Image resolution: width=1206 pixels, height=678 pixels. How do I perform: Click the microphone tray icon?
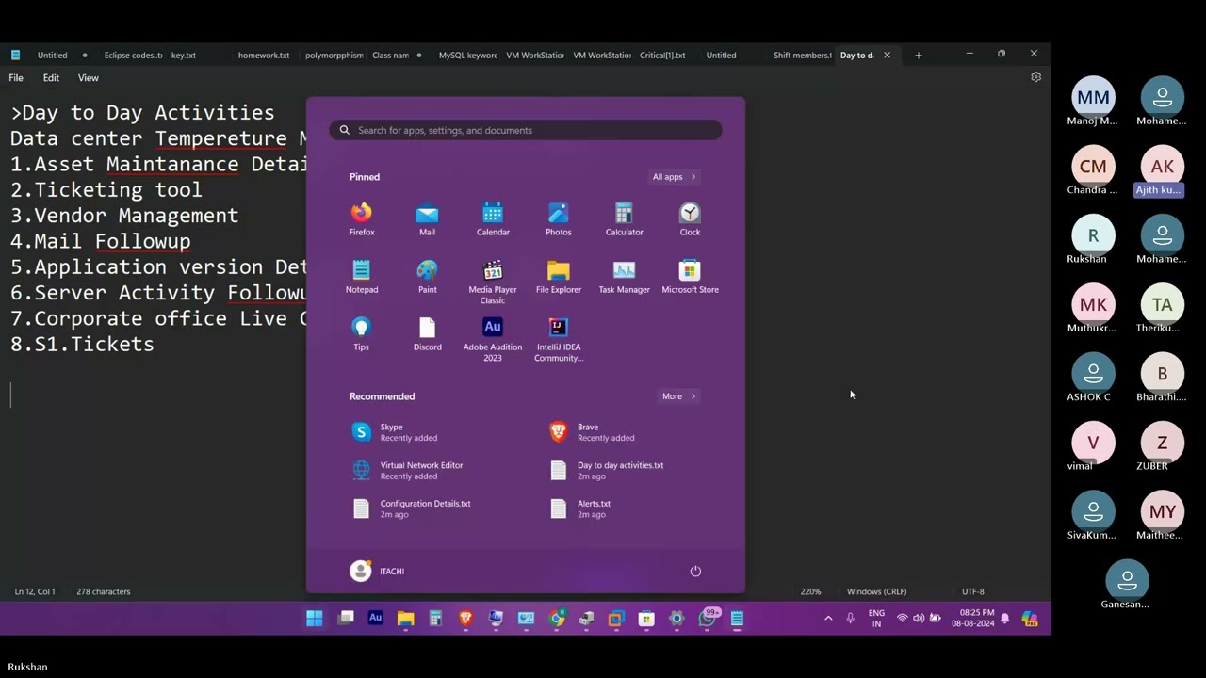click(x=850, y=619)
